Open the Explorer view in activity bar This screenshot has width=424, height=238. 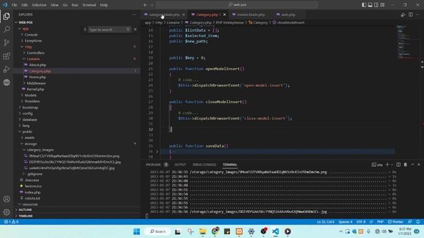7,17
